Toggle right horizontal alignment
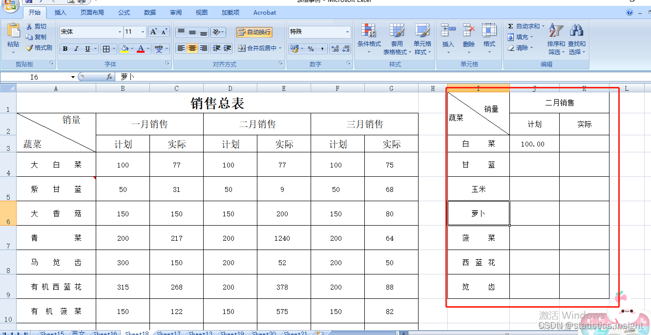651x335 pixels. tap(204, 48)
